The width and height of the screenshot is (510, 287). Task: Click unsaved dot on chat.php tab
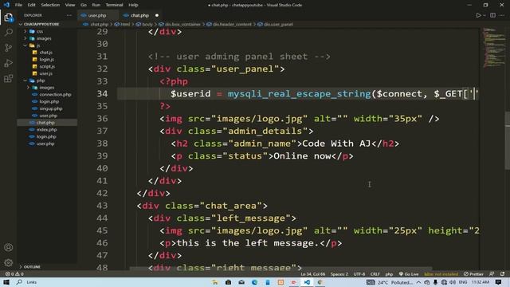pyautogui.click(x=157, y=15)
